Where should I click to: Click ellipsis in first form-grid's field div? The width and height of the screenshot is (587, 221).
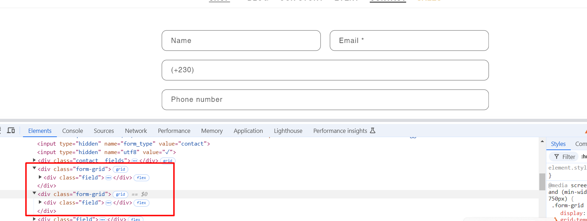pos(108,178)
